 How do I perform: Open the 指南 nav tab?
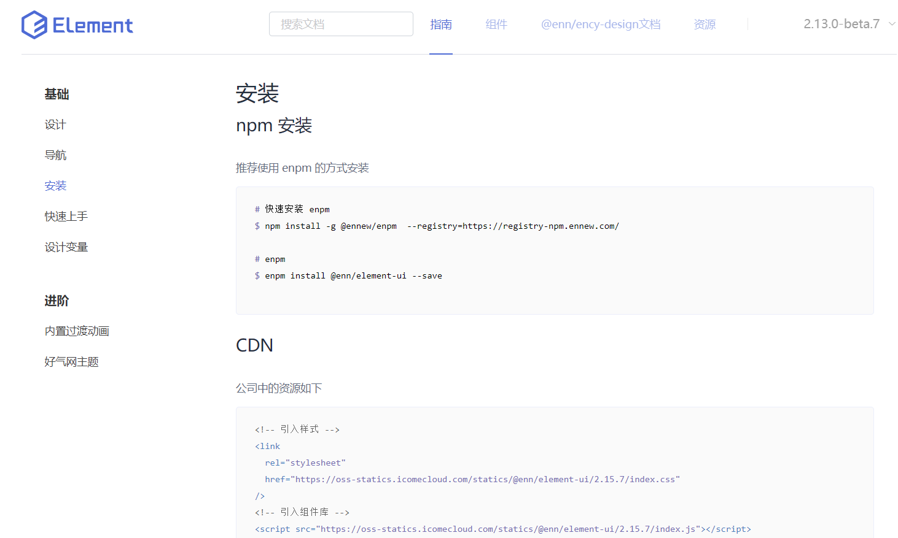(x=441, y=25)
